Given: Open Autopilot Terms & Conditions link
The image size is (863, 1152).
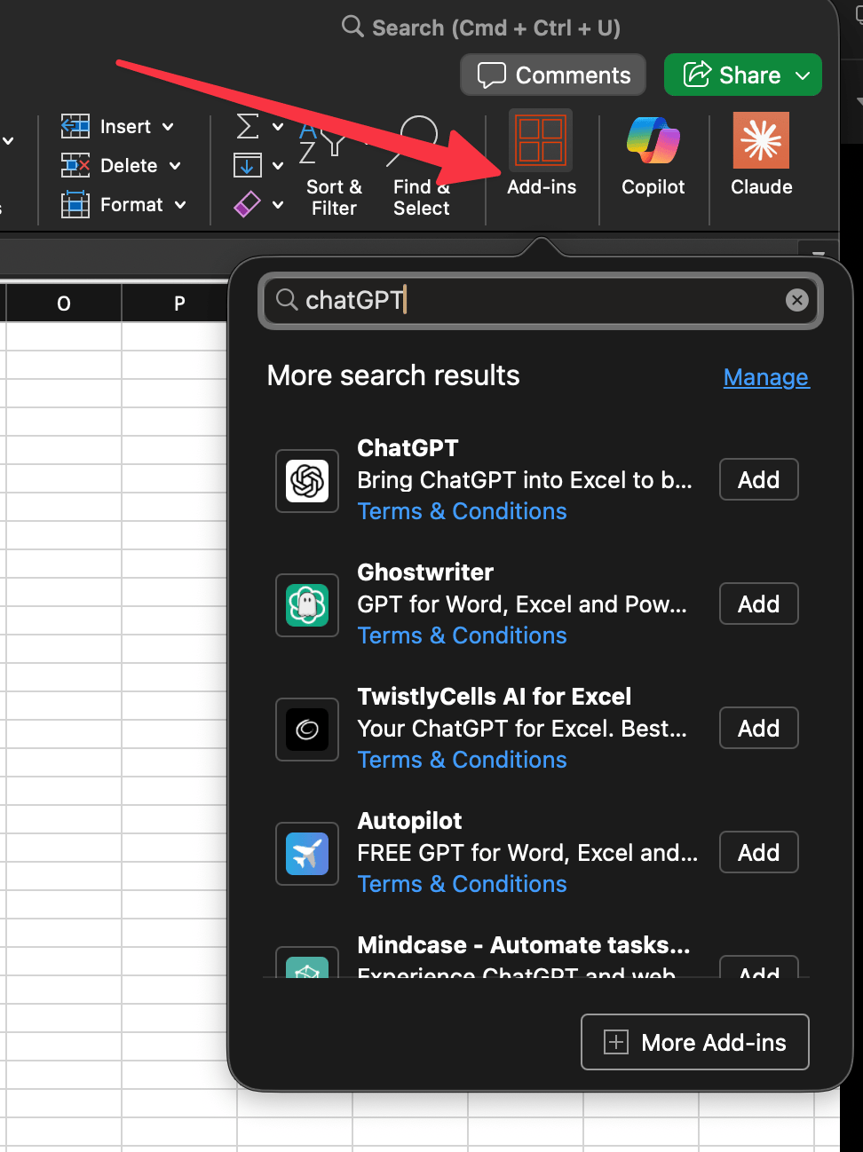Looking at the screenshot, I should coord(462,884).
